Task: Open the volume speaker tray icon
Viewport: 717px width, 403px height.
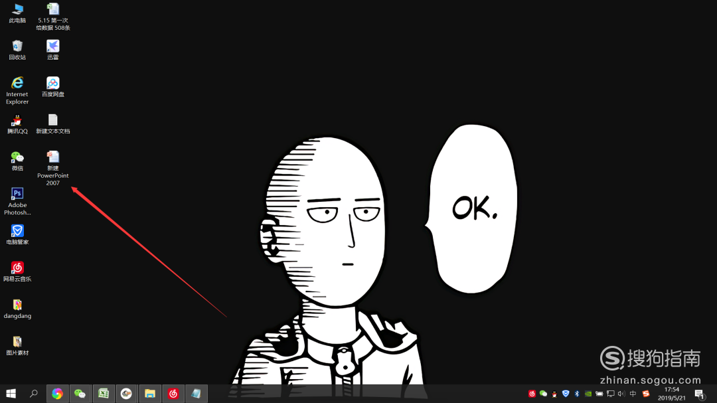Action: 621,394
